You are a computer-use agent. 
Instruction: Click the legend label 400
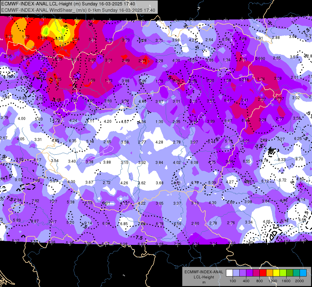(x=246, y=281)
